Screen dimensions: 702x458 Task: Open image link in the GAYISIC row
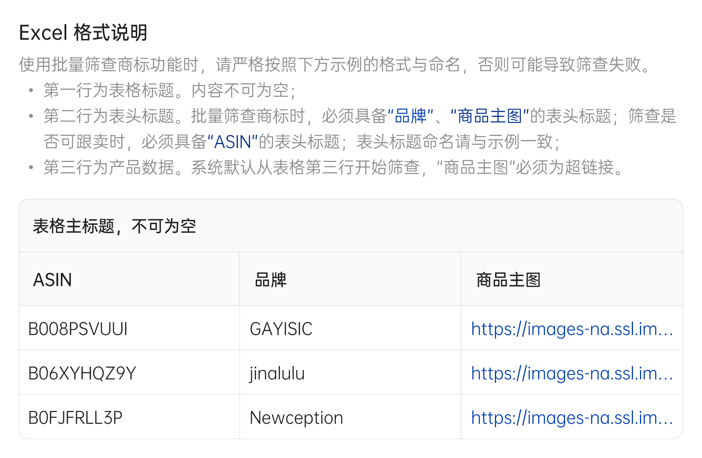(572, 329)
